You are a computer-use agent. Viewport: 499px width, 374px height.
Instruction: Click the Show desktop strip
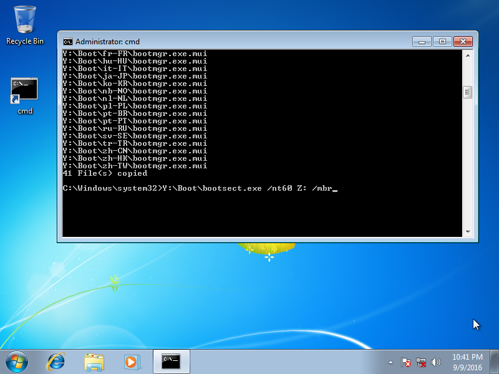(494, 362)
